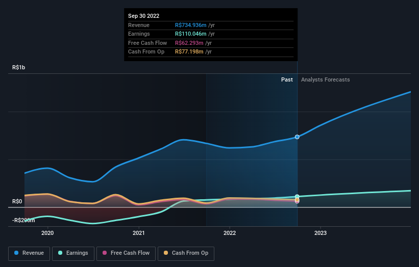
Task: Toggle the Earnings legend button
Action: [73, 253]
